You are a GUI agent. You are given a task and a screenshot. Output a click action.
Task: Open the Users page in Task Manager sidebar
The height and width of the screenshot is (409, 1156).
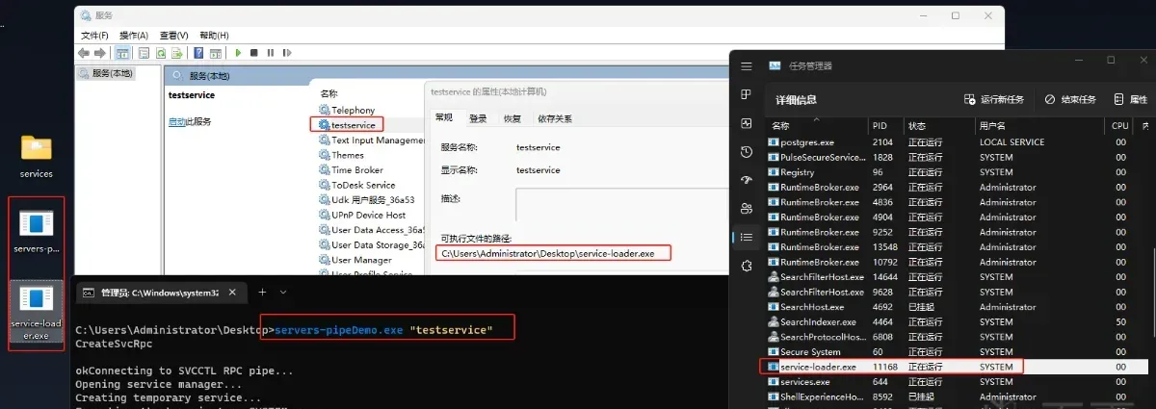(747, 208)
